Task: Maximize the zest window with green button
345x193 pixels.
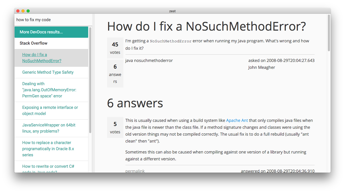Action: click(28, 11)
